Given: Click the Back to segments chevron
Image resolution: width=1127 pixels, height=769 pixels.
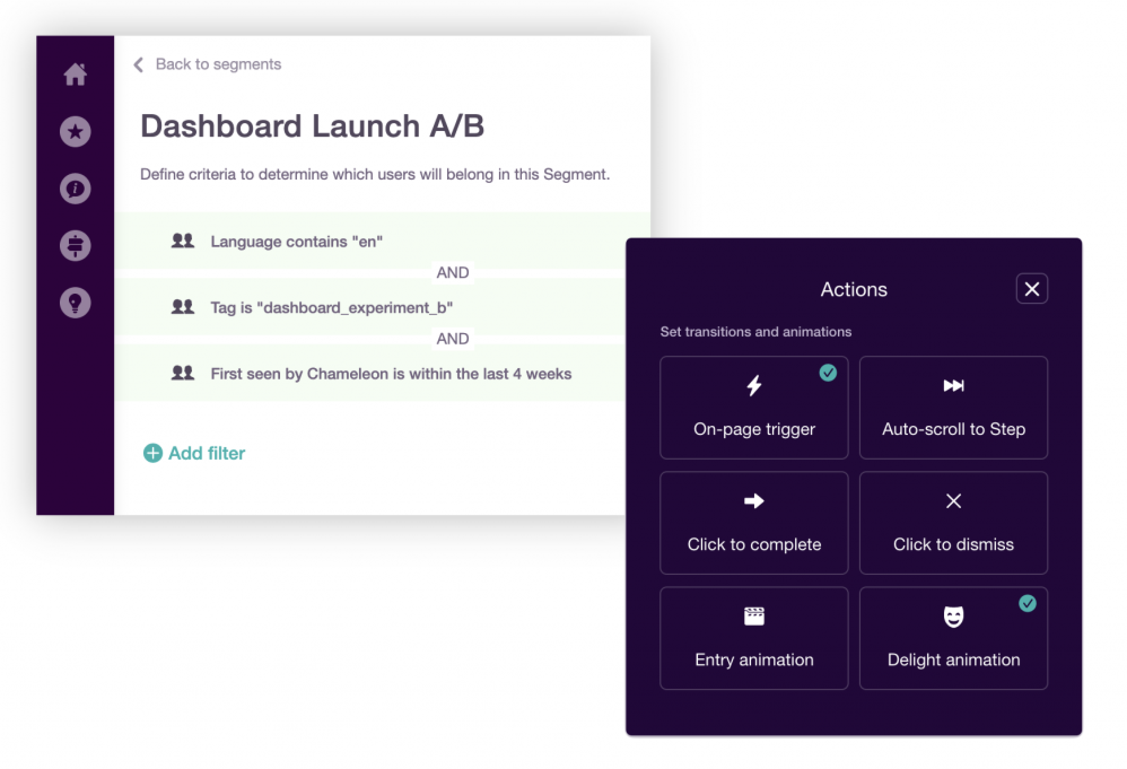Looking at the screenshot, I should point(138,64).
